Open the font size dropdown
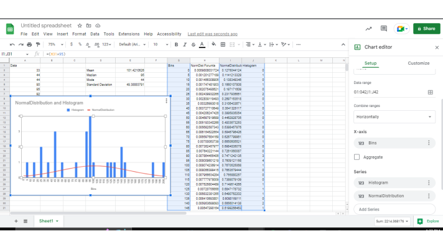443x249 pixels. point(161,44)
